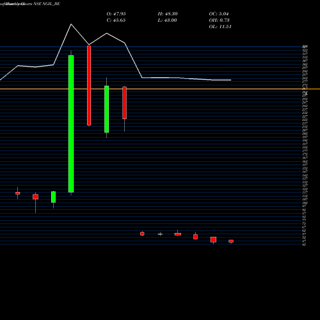The image size is (320, 320).
Task: Click the close price value C: 45.65
Action: point(116,20)
